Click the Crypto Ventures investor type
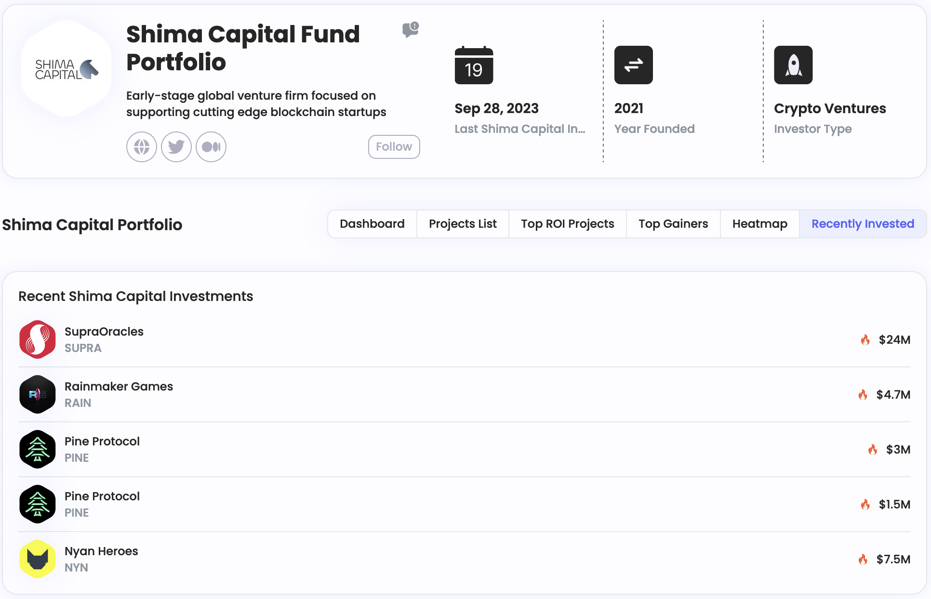The image size is (931, 599). tap(830, 108)
